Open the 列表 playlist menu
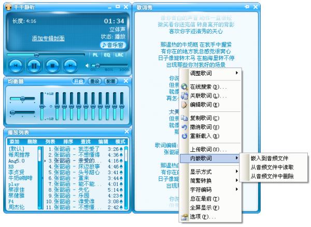This screenshot has width=311, height=227. [50, 141]
